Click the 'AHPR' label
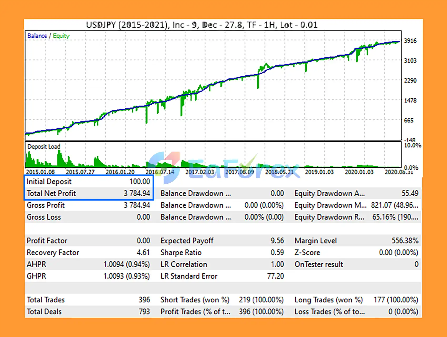 coord(36,264)
